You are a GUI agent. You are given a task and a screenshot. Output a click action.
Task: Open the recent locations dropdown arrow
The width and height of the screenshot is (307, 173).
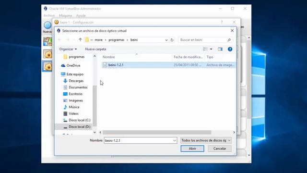(x=74, y=40)
